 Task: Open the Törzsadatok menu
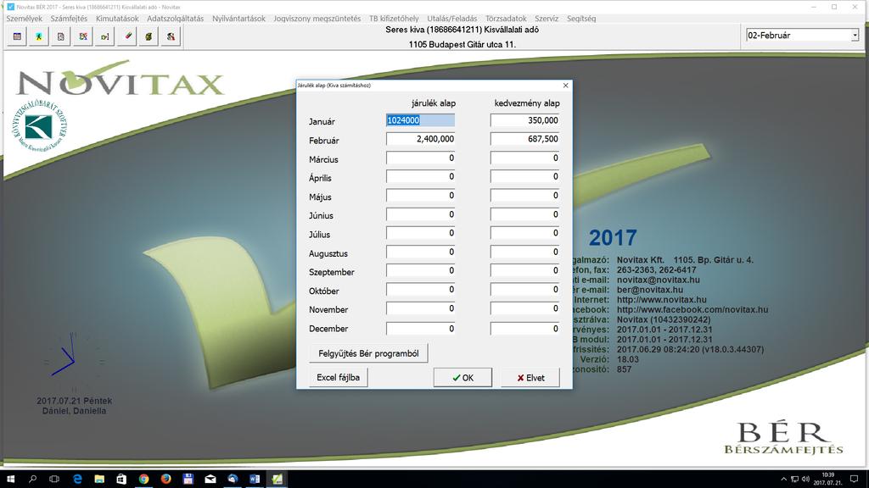tap(506, 19)
